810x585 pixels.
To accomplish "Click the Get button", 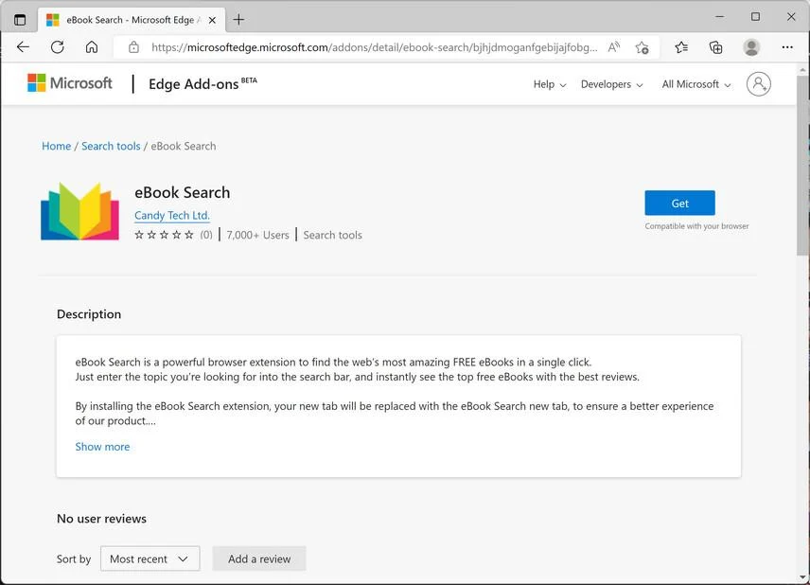I will point(679,204).
